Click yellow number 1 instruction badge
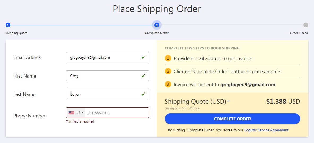Screen dimensions: 314x143 168,58
